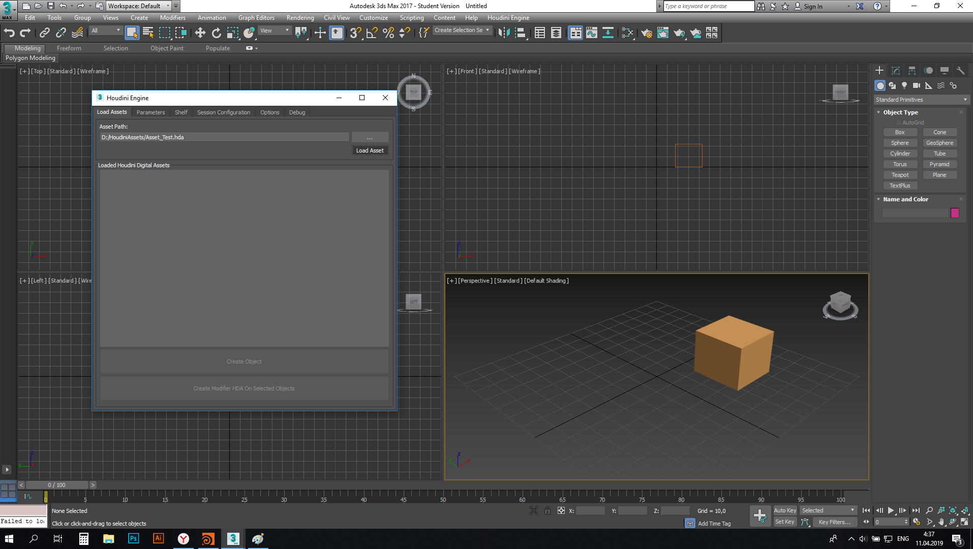Click the Pan View hand icon
The height and width of the screenshot is (549, 973).
pyautogui.click(x=941, y=522)
